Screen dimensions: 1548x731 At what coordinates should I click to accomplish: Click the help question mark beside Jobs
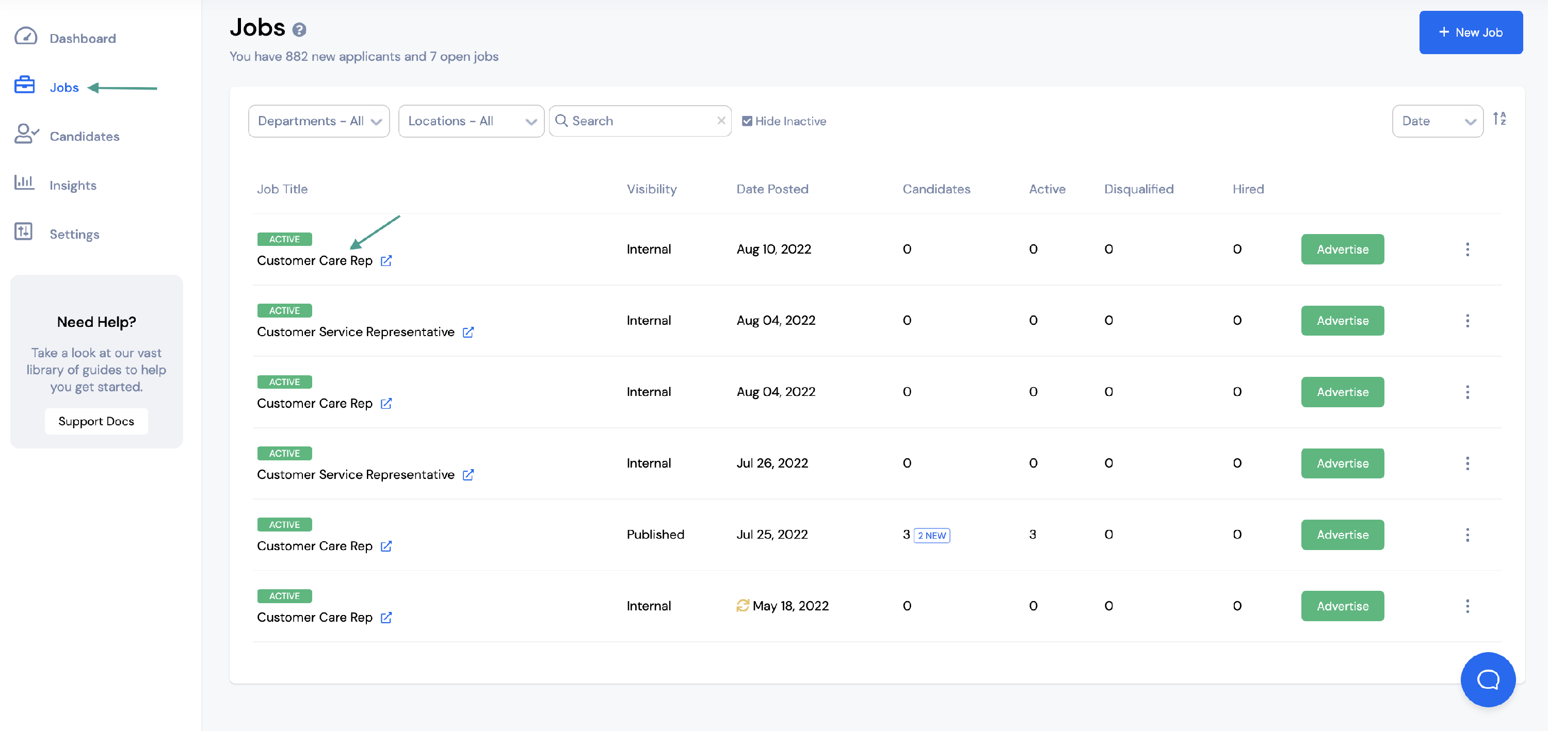click(x=299, y=29)
